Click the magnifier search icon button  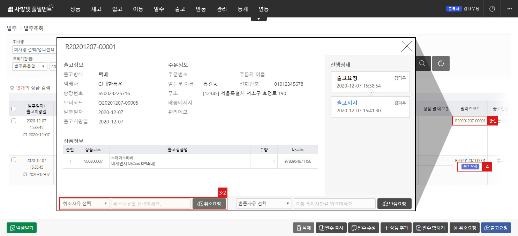point(422,63)
